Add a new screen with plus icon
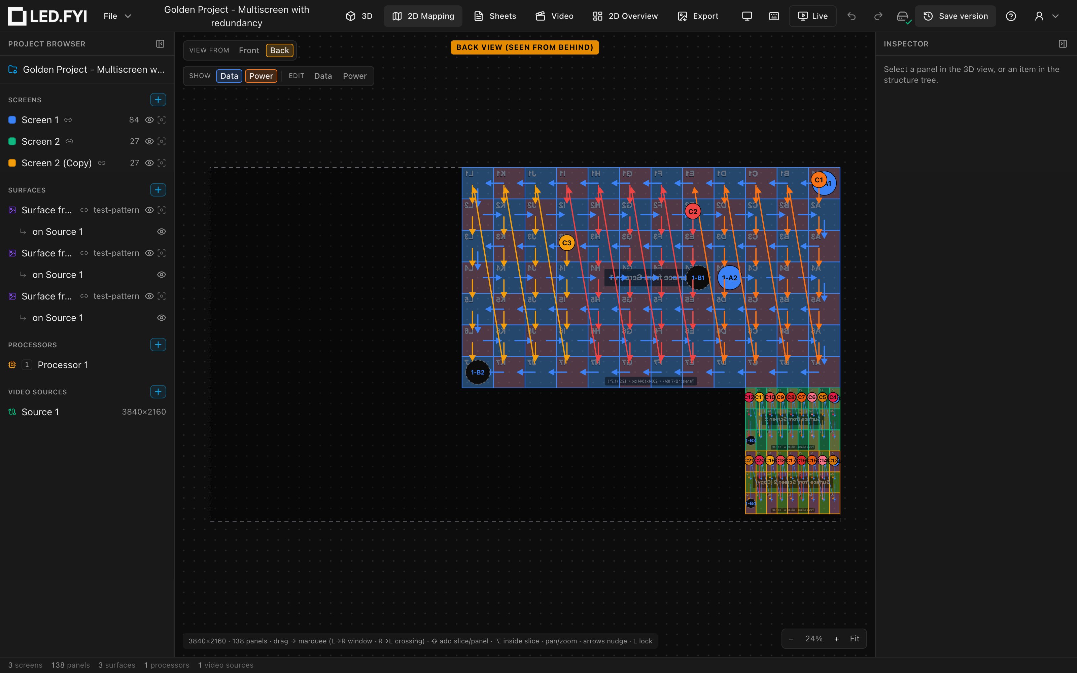Viewport: 1077px width, 673px height. [158, 99]
